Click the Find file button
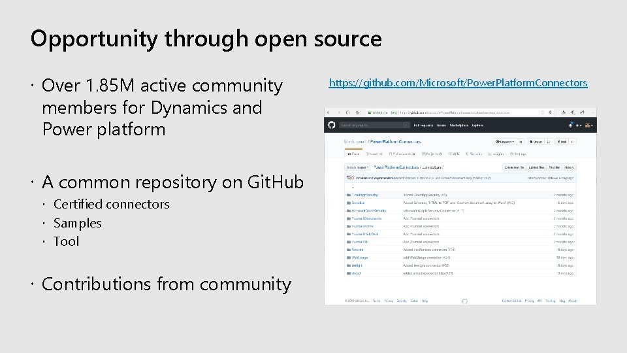 pos(555,167)
